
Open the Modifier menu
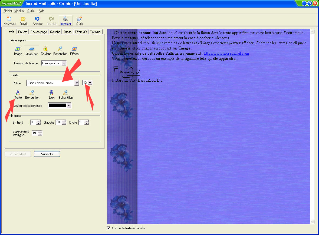pyautogui.click(x=19, y=11)
